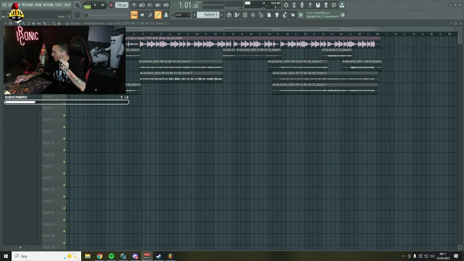464x261 pixels.
Task: Mute Track 8 with its green dot
Action: pos(64,127)
